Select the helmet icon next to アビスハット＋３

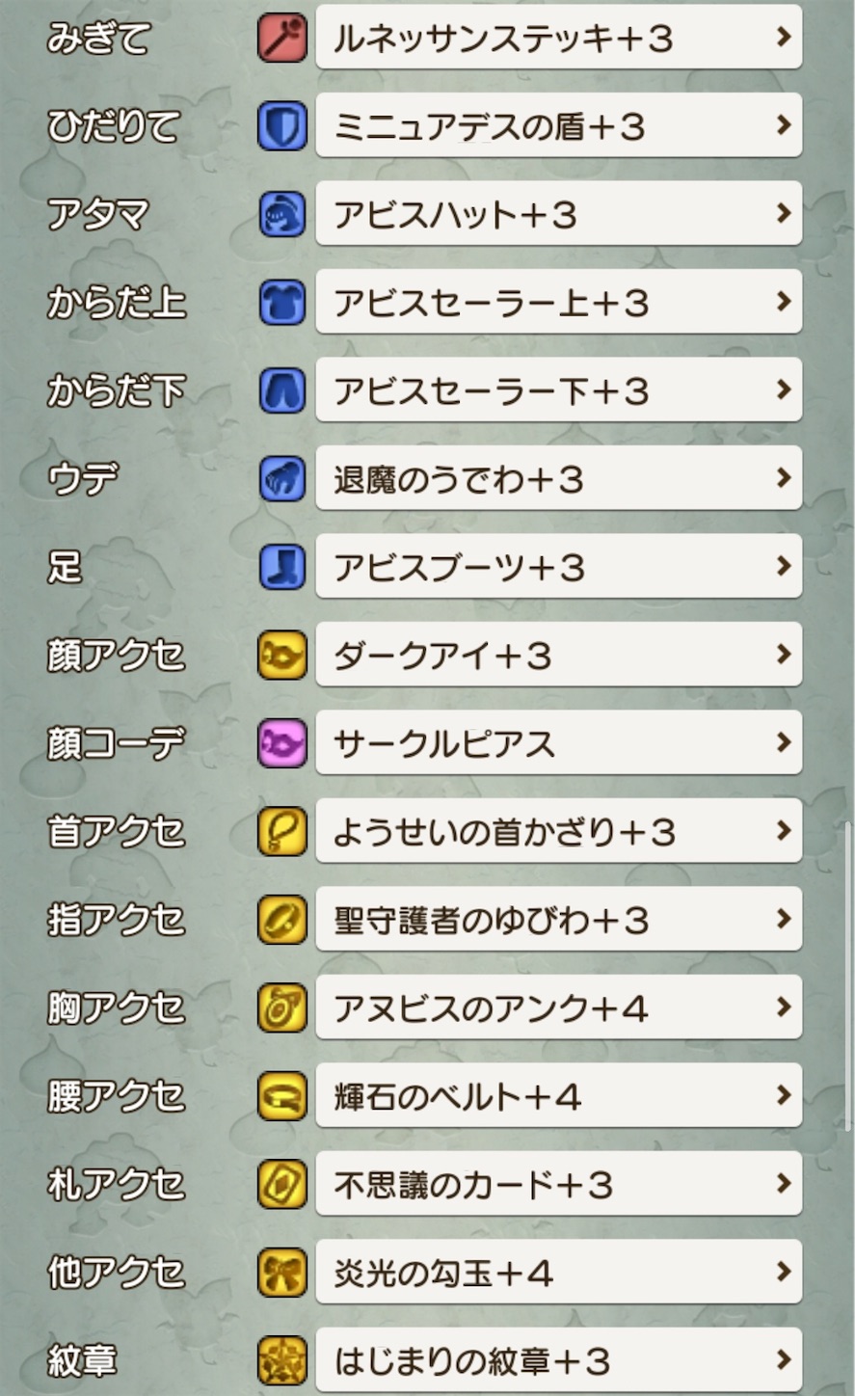pyautogui.click(x=281, y=214)
